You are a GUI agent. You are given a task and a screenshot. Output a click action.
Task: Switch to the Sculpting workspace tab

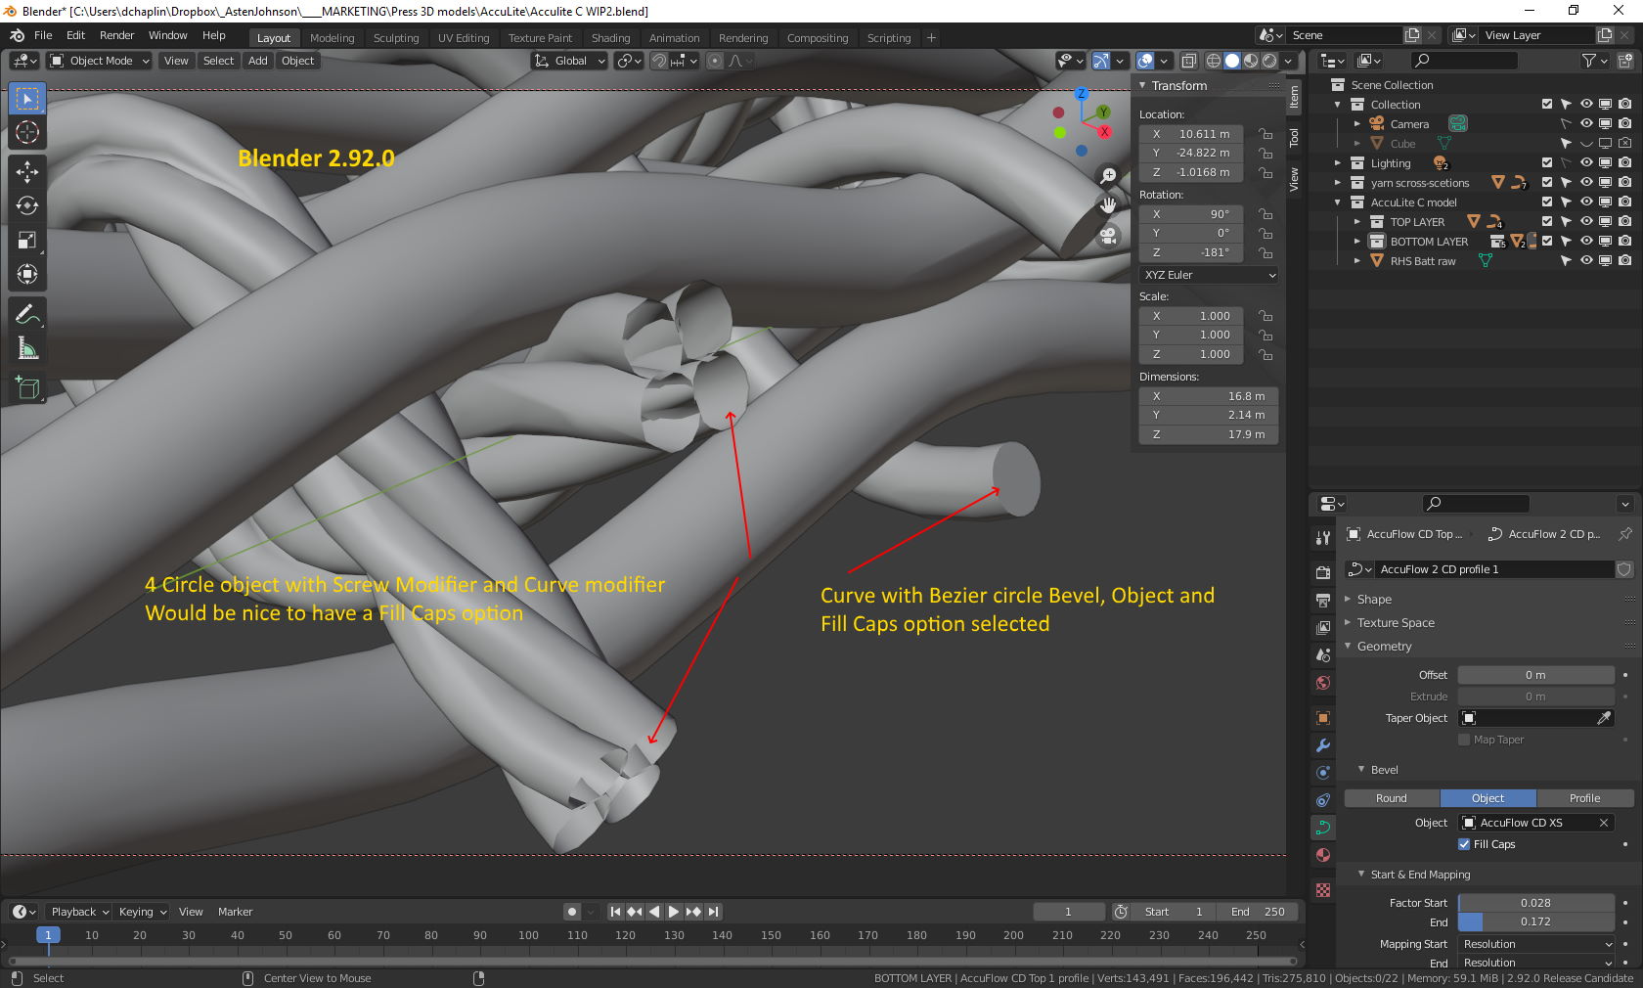click(x=396, y=38)
